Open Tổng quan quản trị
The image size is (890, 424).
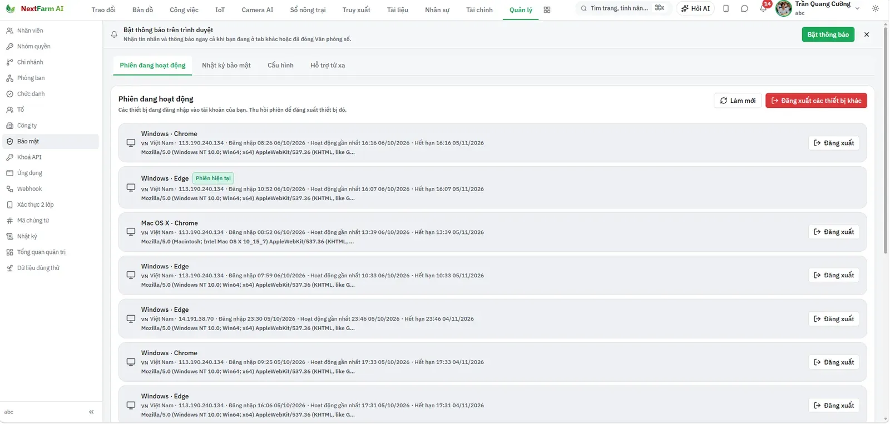pos(51,252)
